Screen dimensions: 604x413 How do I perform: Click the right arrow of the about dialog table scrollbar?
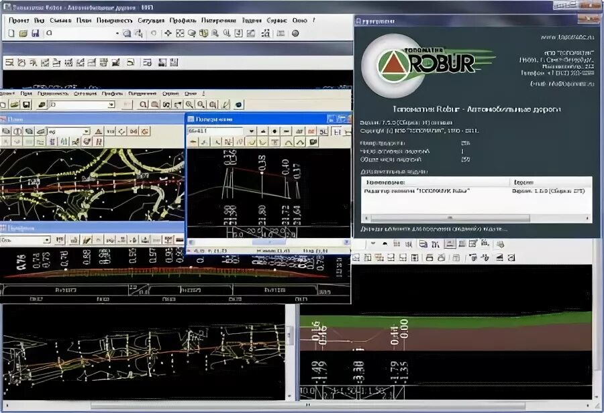(x=588, y=219)
